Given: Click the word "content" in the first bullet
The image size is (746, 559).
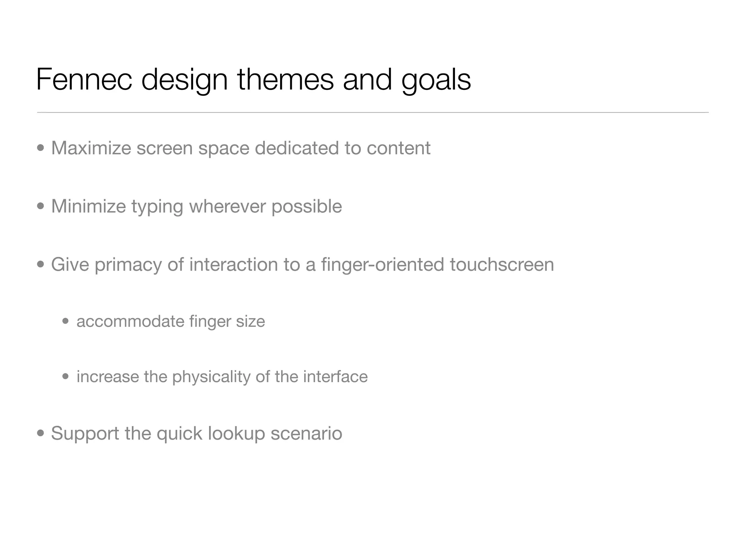Looking at the screenshot, I should pos(398,148).
